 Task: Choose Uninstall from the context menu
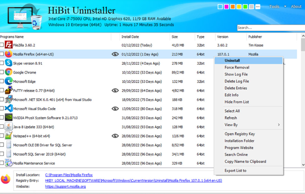point(249,60)
